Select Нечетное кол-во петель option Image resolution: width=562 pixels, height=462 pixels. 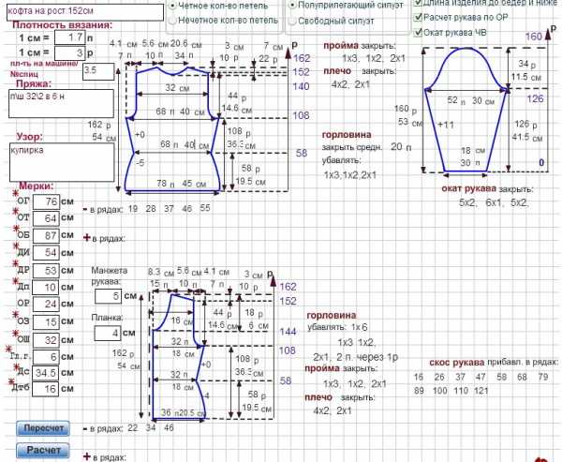[172, 20]
